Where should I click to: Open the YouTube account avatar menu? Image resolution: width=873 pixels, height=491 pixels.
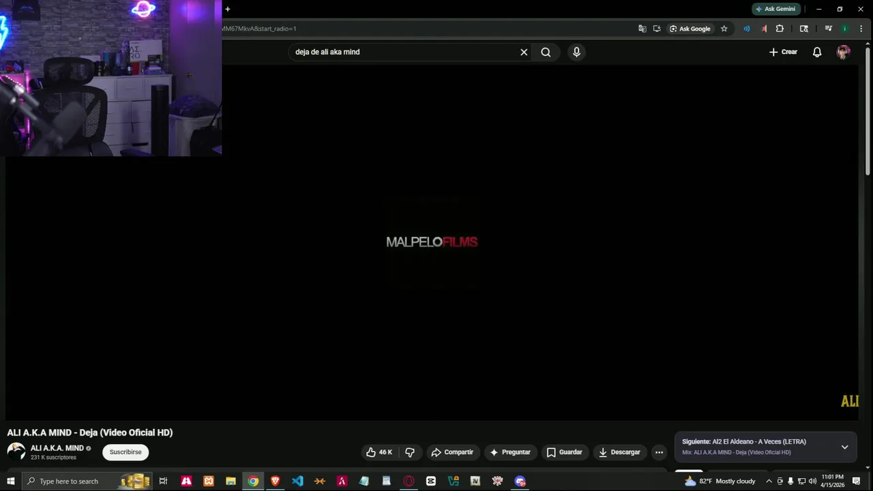[844, 52]
